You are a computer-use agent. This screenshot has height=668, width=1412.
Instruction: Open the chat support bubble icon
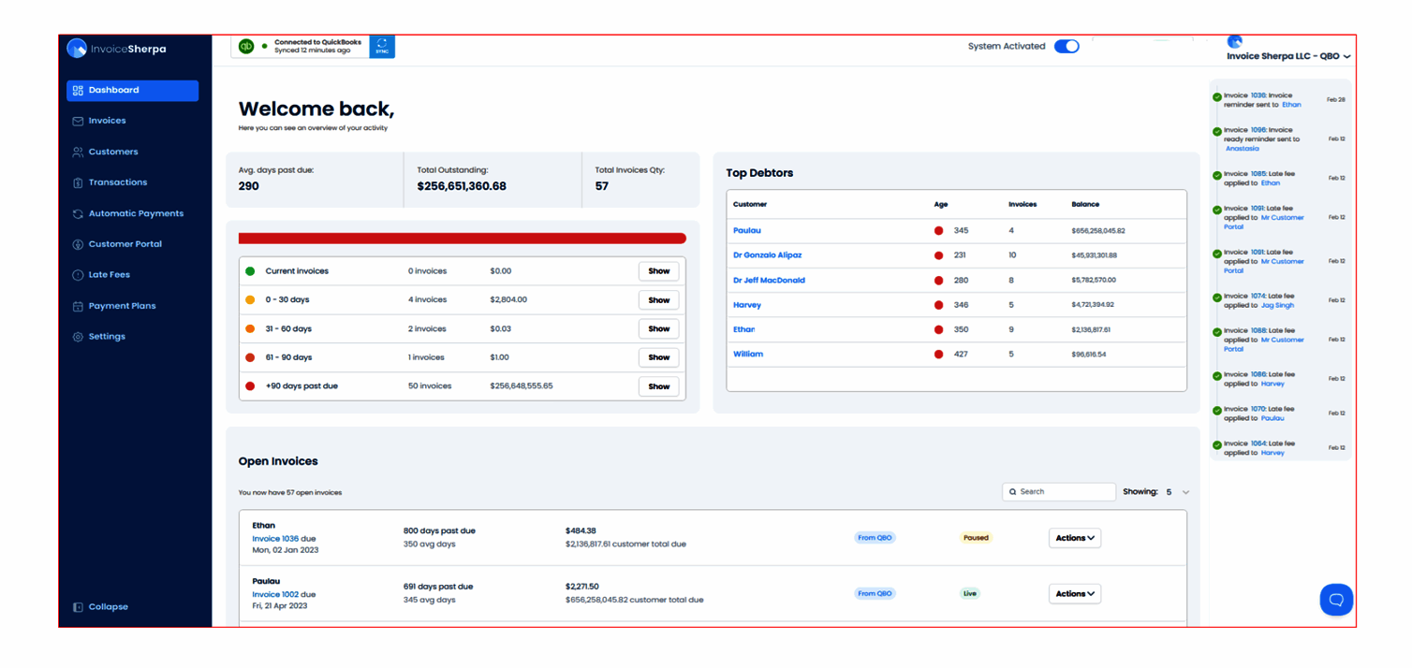click(x=1336, y=600)
